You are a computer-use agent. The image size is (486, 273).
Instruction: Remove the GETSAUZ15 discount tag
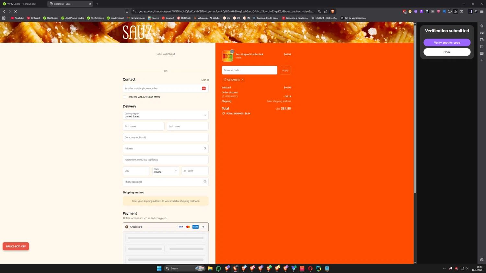coord(242,80)
